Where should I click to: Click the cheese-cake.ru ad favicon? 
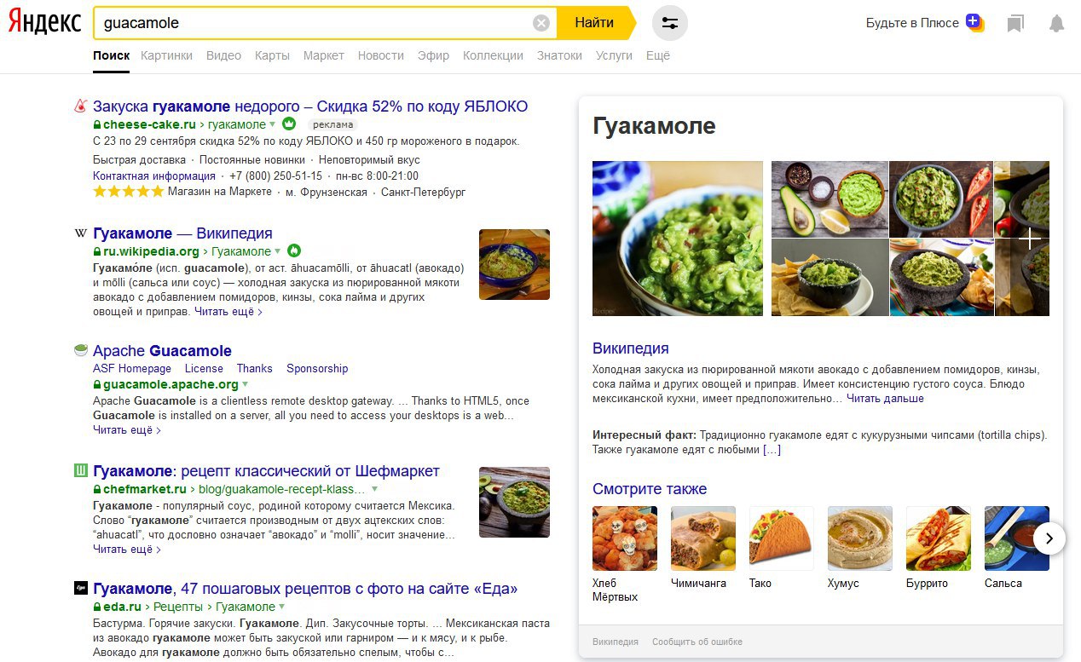coord(81,106)
